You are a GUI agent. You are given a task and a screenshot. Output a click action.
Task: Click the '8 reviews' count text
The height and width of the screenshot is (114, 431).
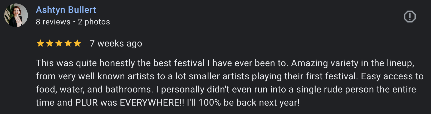tap(53, 22)
